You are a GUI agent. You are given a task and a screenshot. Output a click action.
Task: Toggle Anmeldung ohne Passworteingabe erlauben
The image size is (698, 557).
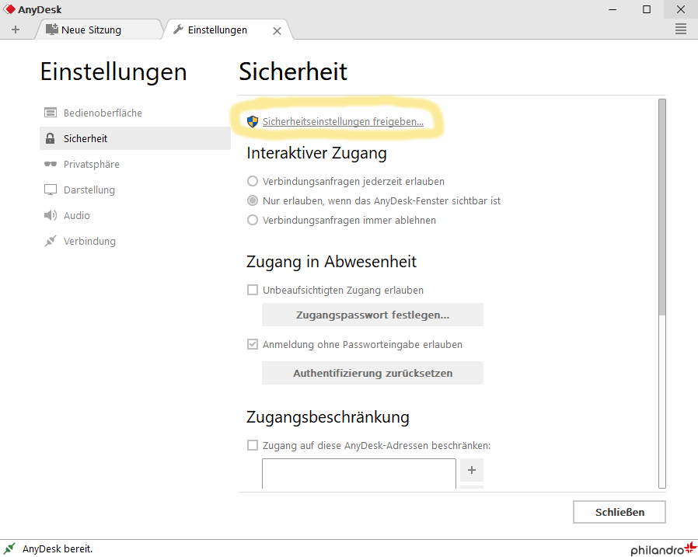pyautogui.click(x=253, y=344)
